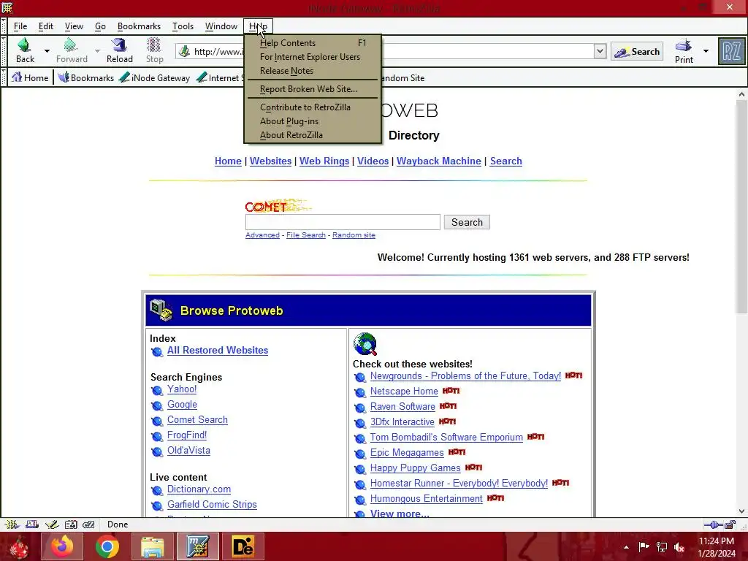
Task: Click the online/offline connection status icon
Action: point(713,524)
